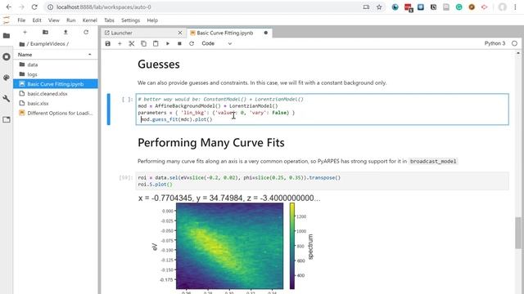Image resolution: width=524 pixels, height=294 pixels.
Task: Open the Run menu
Action: coord(71,20)
